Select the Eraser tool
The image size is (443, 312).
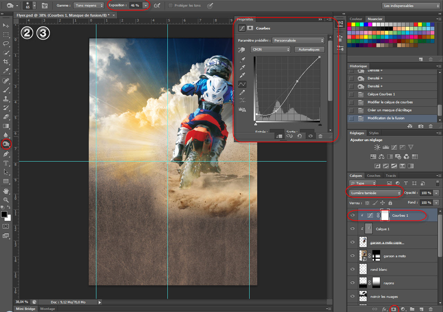coord(6,117)
